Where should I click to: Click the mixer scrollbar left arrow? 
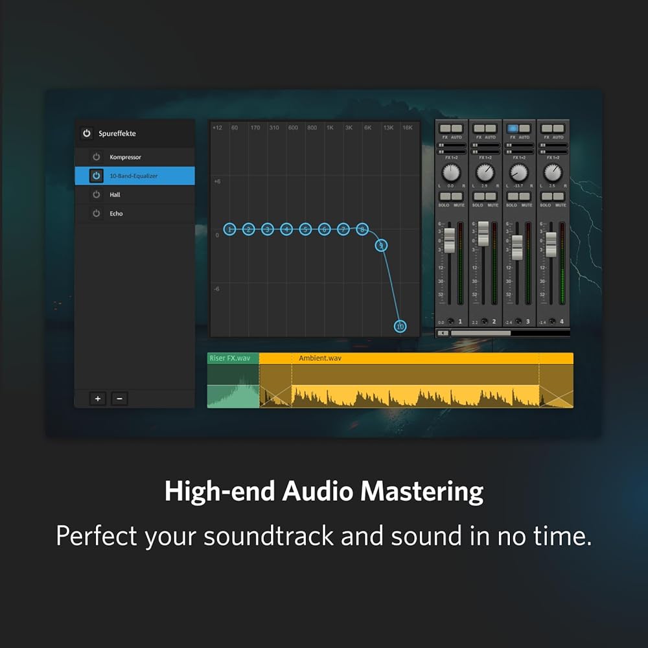click(x=443, y=333)
